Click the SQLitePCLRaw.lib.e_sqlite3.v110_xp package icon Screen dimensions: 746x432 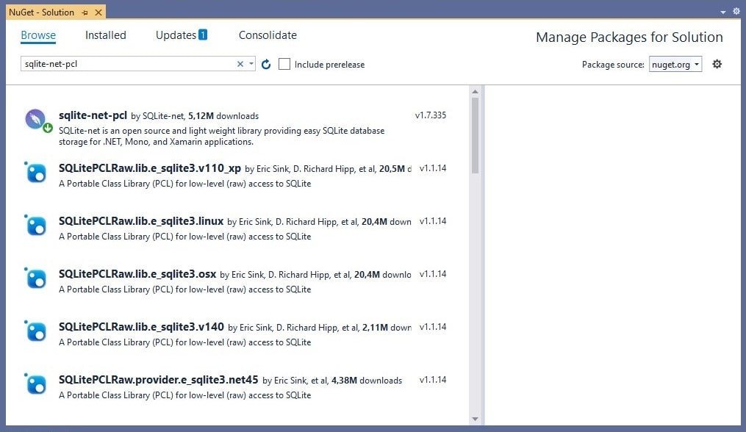(36, 172)
